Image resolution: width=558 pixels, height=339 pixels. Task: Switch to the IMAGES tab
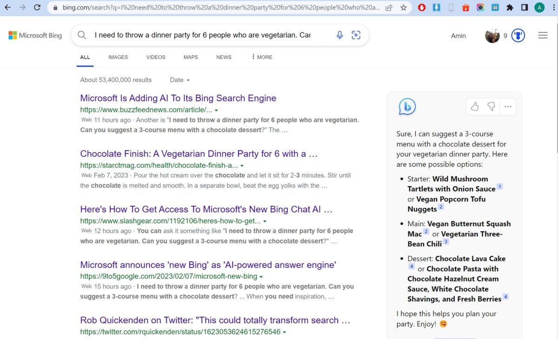pyautogui.click(x=118, y=57)
